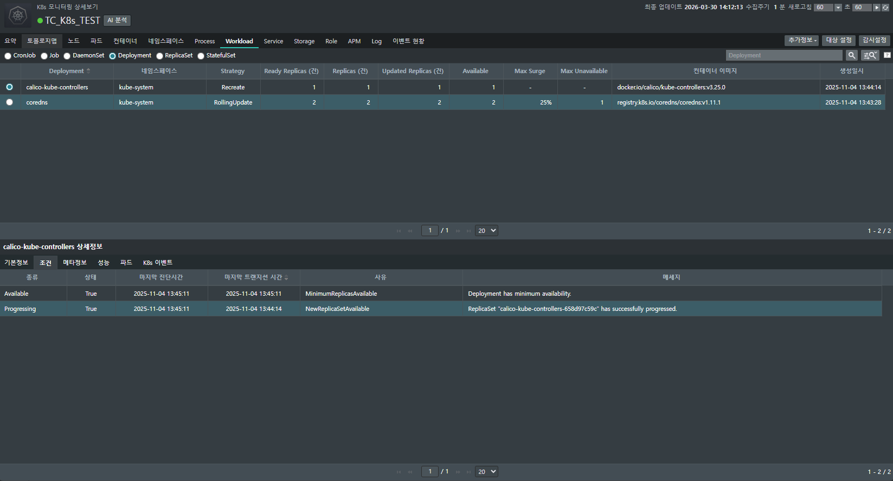Open the K8s 이벤트 detail tab
Viewport: 893px width, 481px height.
coord(157,263)
